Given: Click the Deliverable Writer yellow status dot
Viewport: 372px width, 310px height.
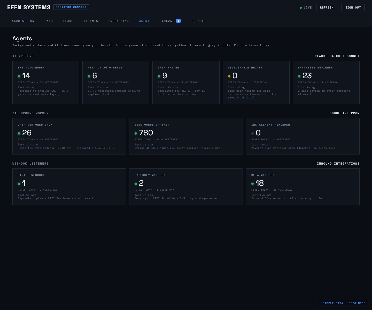Looking at the screenshot, I should [229, 76].
